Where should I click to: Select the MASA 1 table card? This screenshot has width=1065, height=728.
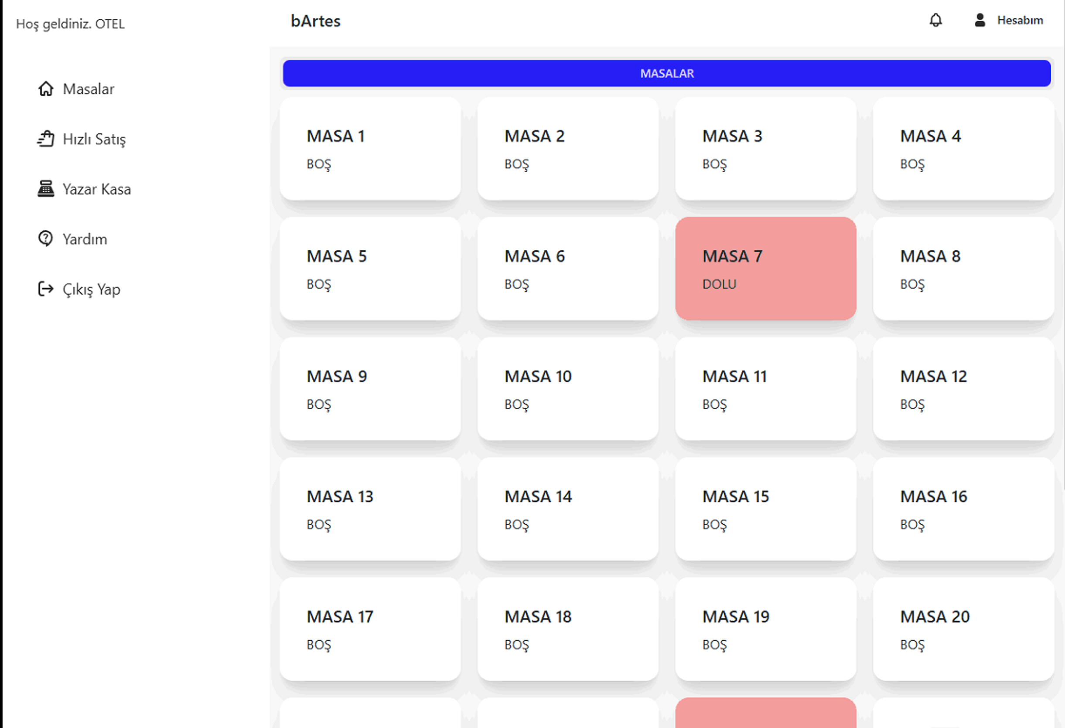point(370,149)
